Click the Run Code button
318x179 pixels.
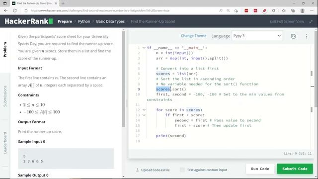click(260, 169)
